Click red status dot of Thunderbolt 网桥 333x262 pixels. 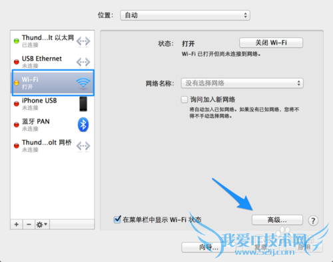pos(17,145)
